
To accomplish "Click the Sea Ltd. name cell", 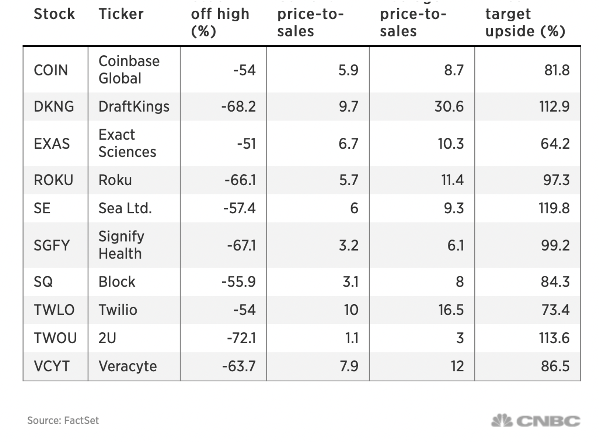I will (125, 208).
